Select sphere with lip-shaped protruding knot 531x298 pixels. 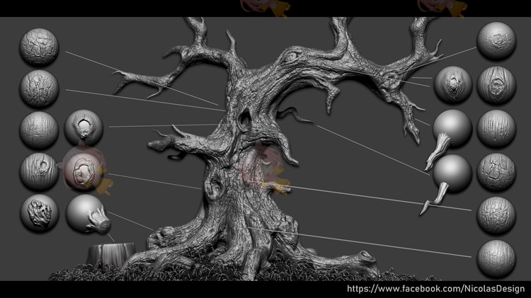click(x=453, y=85)
